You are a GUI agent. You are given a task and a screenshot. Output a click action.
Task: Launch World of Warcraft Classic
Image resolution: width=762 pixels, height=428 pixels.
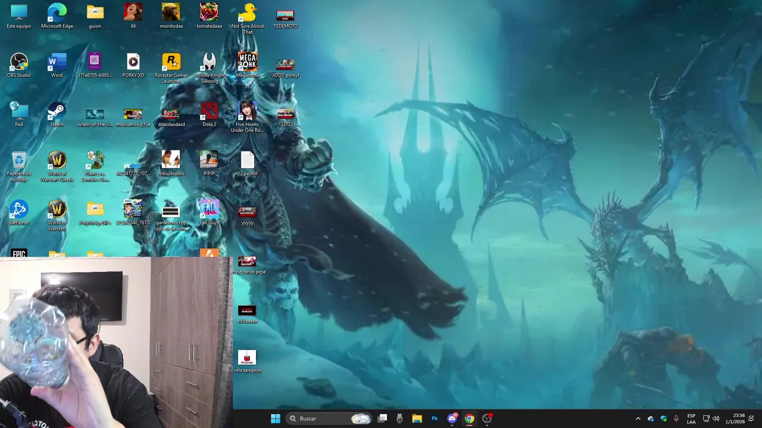point(57,166)
